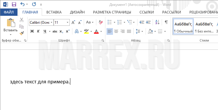Click the Cut scissors icon

tap(22, 20)
